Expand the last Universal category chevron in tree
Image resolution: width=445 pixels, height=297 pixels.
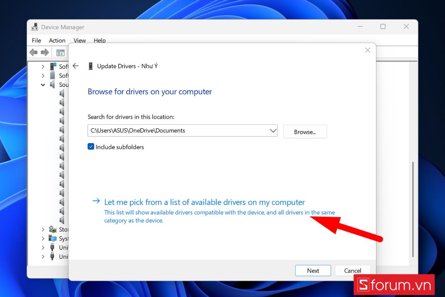[x=43, y=257]
